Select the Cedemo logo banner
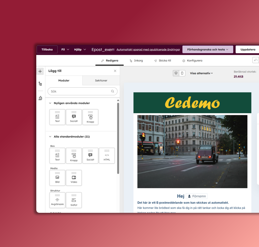Viewport: 259px width, 247px height. coord(192,103)
